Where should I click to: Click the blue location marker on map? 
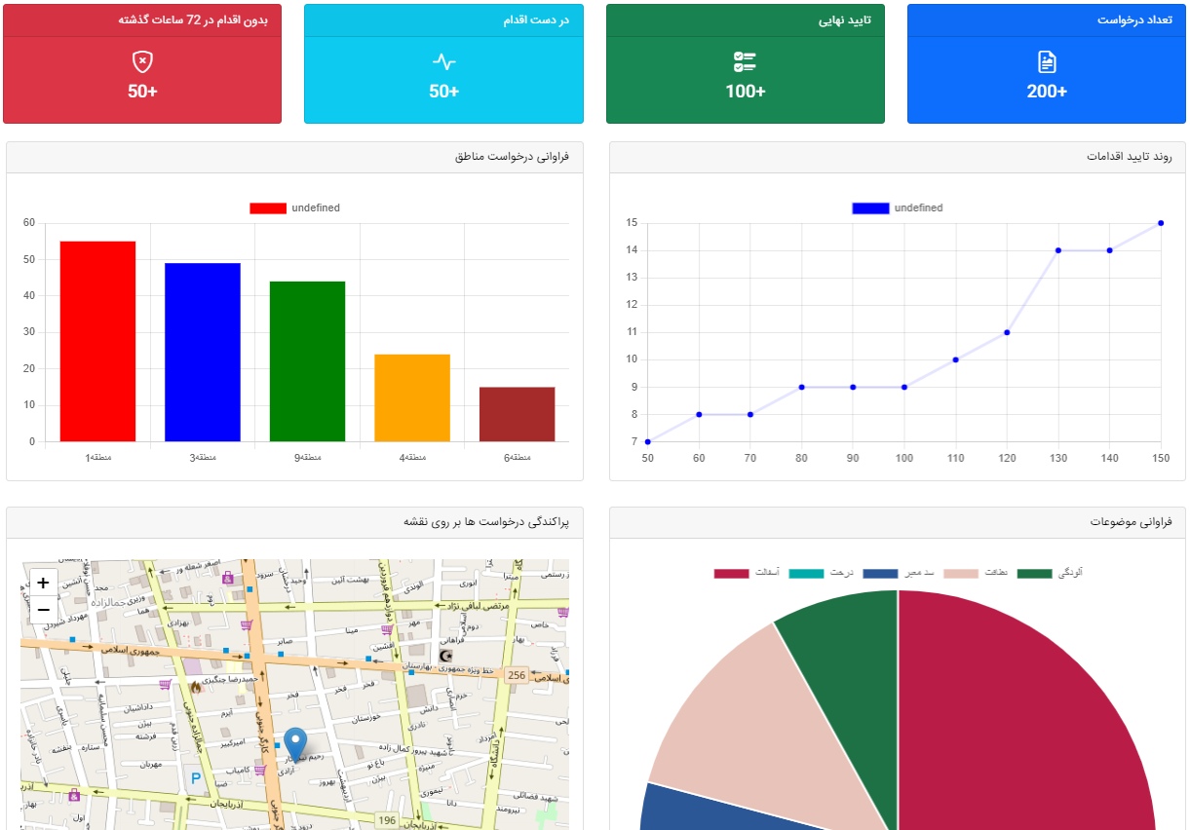click(x=294, y=743)
